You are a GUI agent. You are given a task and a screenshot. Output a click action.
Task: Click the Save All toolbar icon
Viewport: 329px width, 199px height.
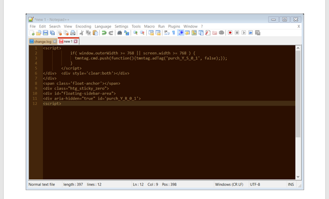[x=52, y=33]
